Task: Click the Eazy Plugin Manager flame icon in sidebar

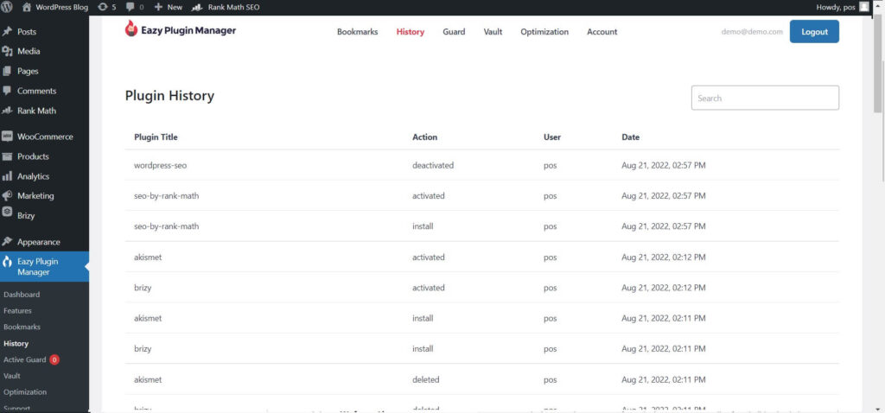Action: pos(7,263)
